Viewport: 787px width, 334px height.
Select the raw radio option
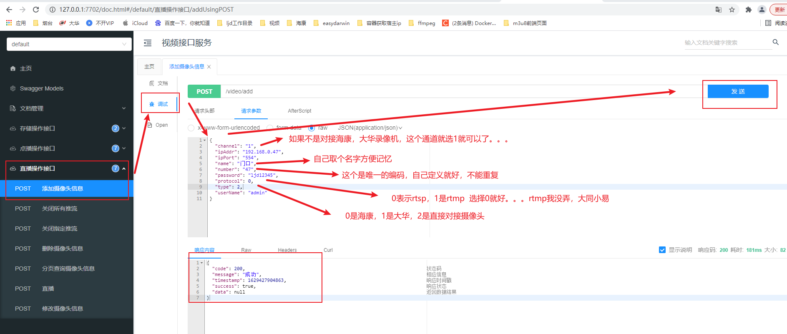pos(312,128)
